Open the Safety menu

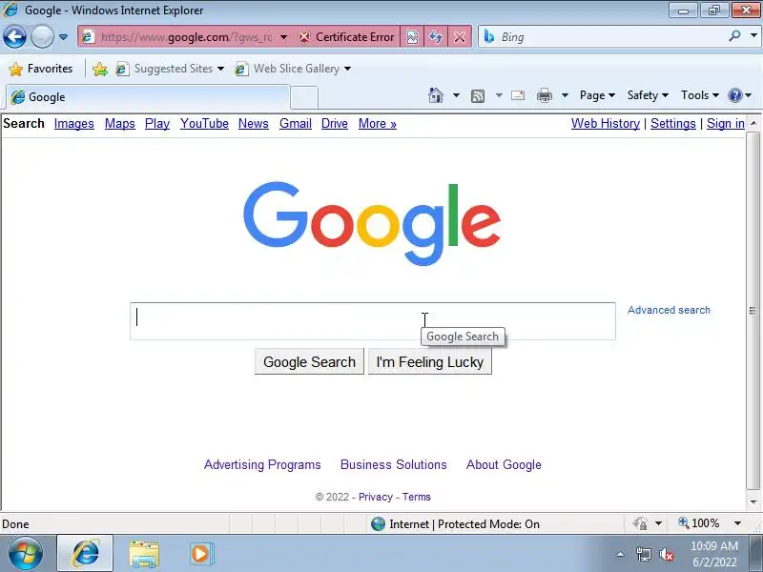click(x=648, y=95)
